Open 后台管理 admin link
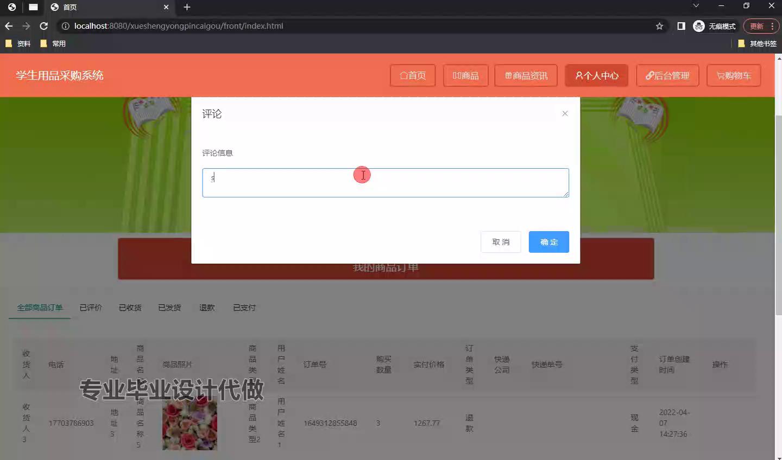This screenshot has width=782, height=460. tap(667, 75)
